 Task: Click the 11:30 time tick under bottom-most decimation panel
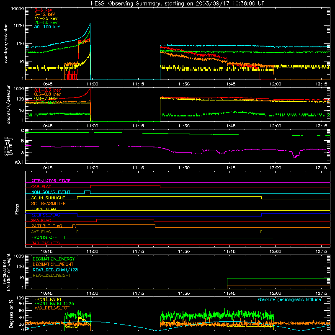coord(184,294)
